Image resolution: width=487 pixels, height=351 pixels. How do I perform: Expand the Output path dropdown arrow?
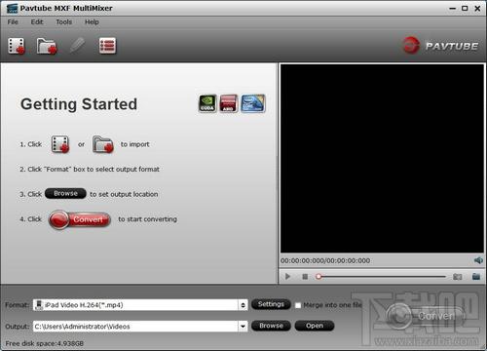click(x=243, y=327)
